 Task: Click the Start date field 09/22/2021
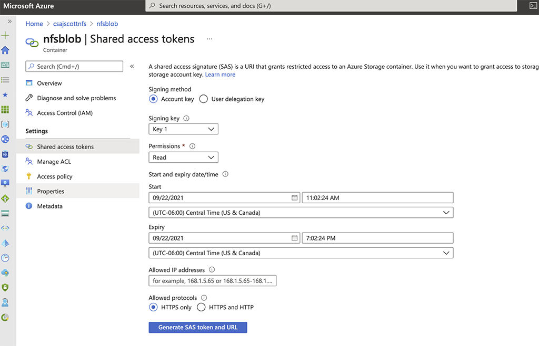tap(224, 197)
